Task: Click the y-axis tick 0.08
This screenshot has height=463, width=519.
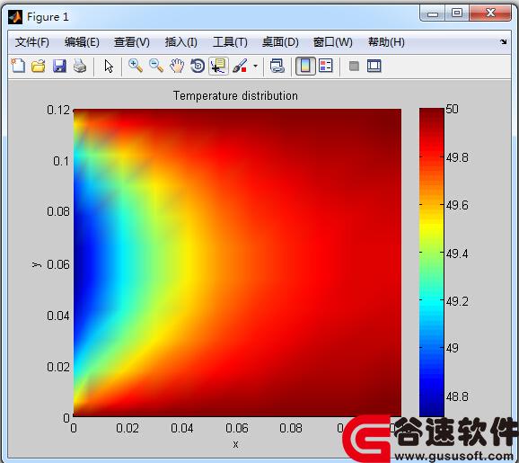Action: pyautogui.click(x=58, y=211)
